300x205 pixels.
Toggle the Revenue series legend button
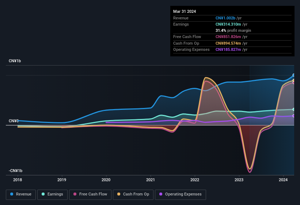[21, 195]
